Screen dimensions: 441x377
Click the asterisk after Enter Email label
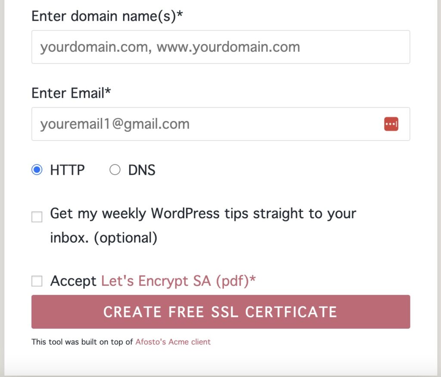coord(108,90)
